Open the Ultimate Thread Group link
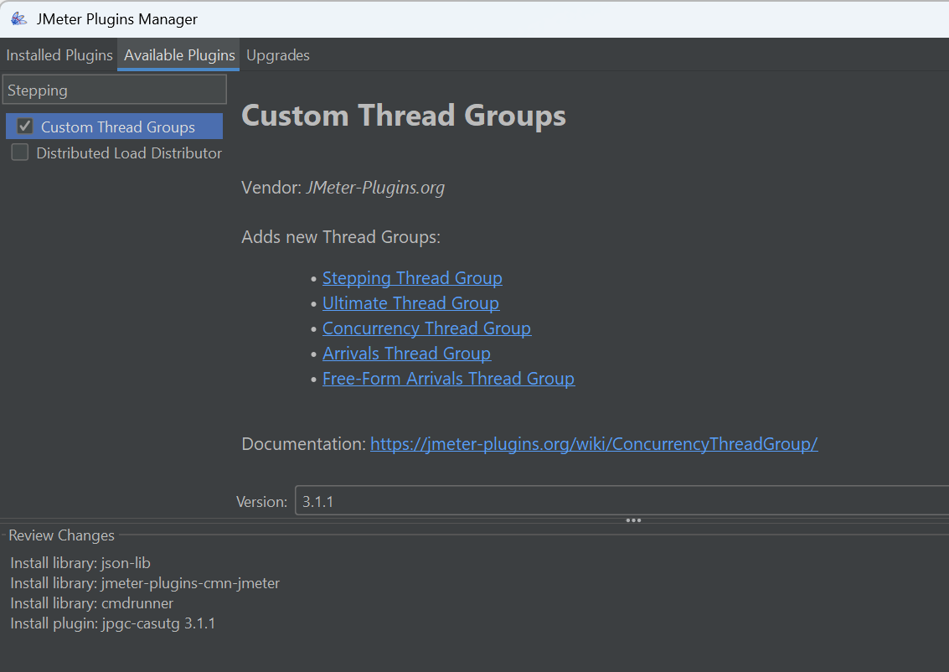This screenshot has width=949, height=672. tap(411, 302)
